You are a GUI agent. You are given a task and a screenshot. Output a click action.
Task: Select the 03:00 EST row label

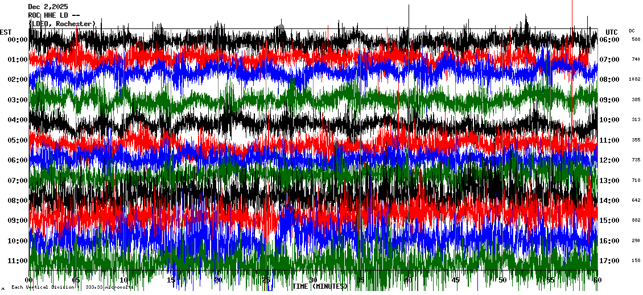(x=18, y=100)
